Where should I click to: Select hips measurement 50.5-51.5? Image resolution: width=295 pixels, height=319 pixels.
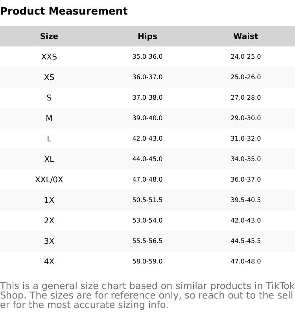[147, 200]
